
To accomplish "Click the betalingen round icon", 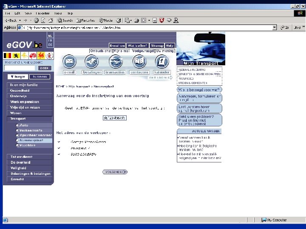I will pos(92,61).
